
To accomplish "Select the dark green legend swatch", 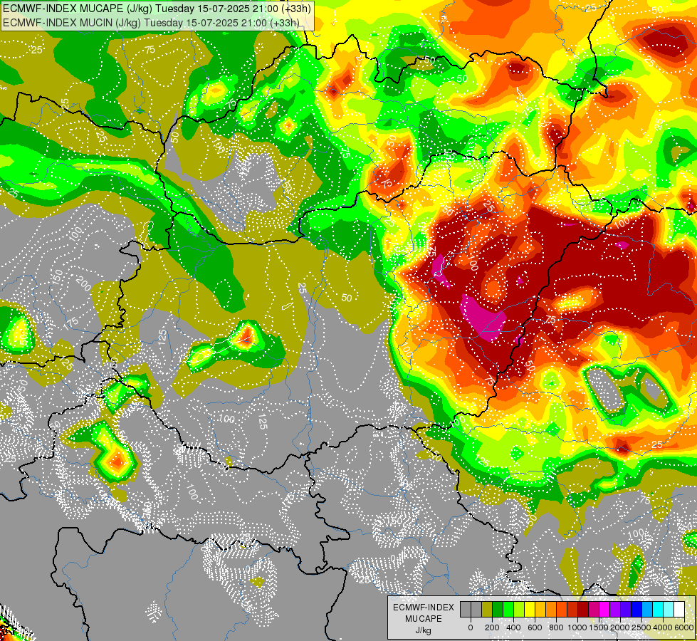I will 498,609.
